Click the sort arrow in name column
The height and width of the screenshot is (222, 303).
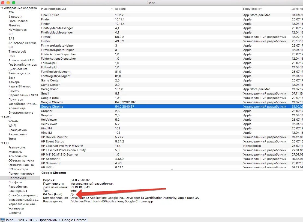click(112, 9)
